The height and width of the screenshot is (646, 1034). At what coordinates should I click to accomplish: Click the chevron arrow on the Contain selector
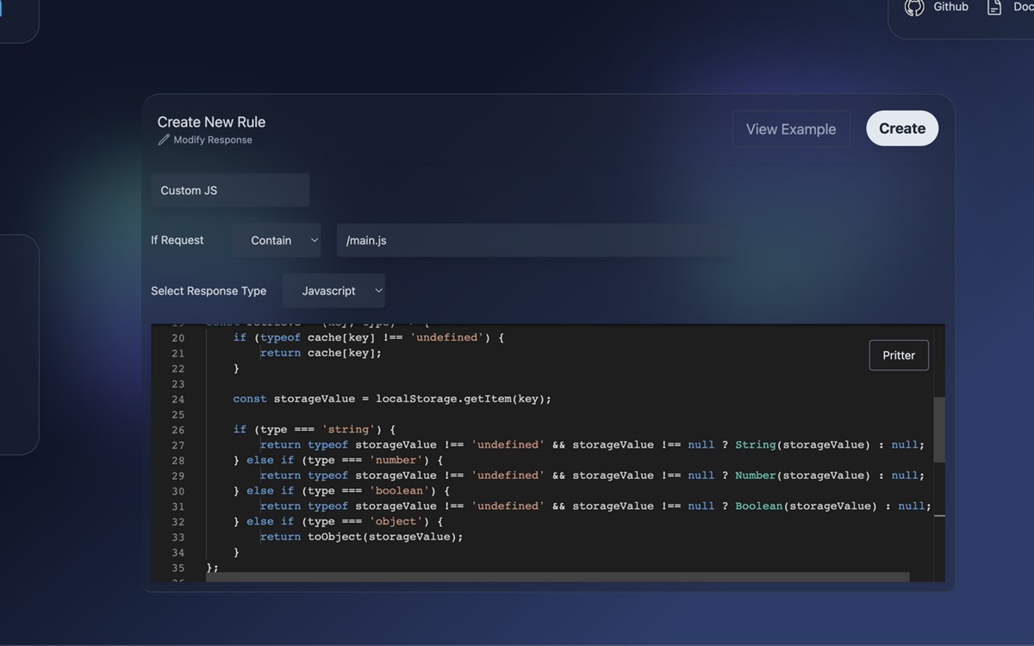[314, 240]
